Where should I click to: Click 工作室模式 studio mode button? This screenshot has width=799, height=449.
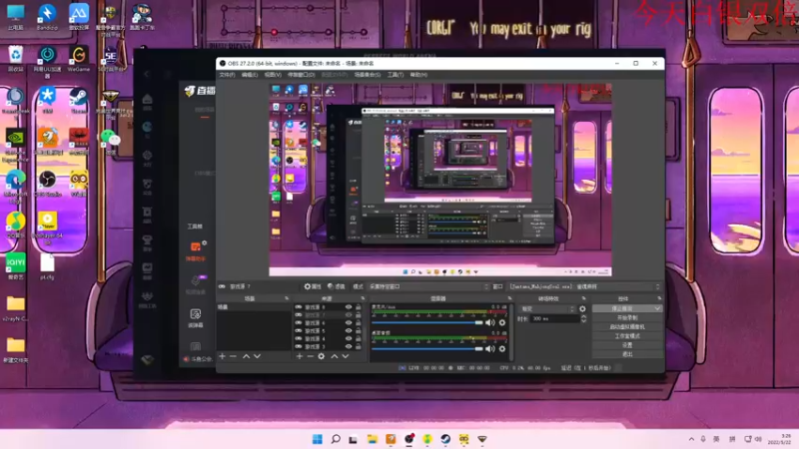click(627, 336)
